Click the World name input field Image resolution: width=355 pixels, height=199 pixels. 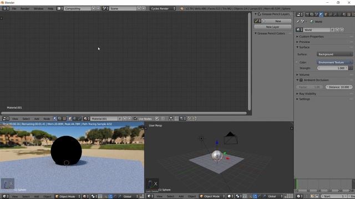coord(317,30)
